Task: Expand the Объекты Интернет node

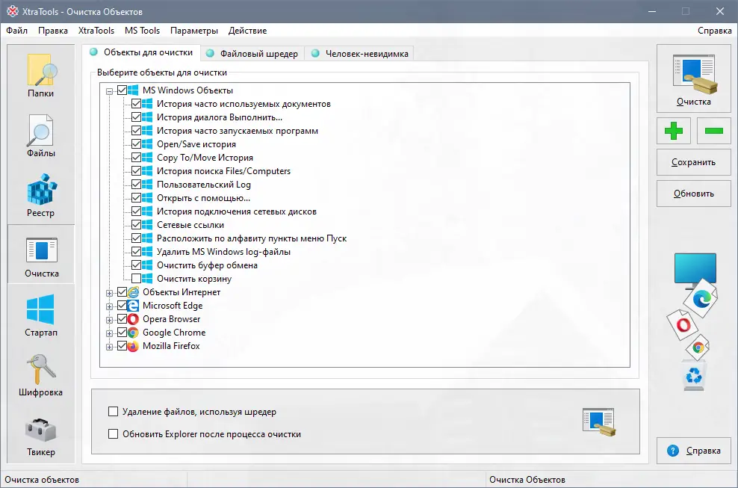Action: coord(109,293)
